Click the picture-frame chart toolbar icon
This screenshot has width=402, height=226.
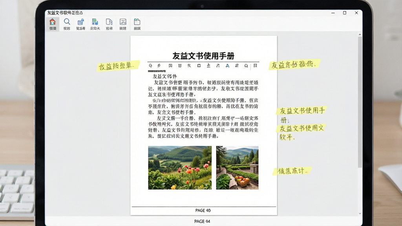[x=123, y=22]
